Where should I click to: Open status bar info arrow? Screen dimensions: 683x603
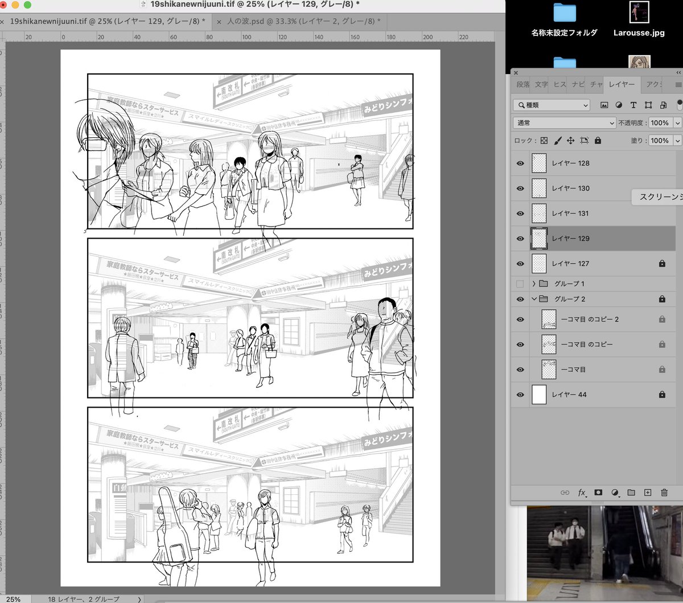[x=139, y=599]
